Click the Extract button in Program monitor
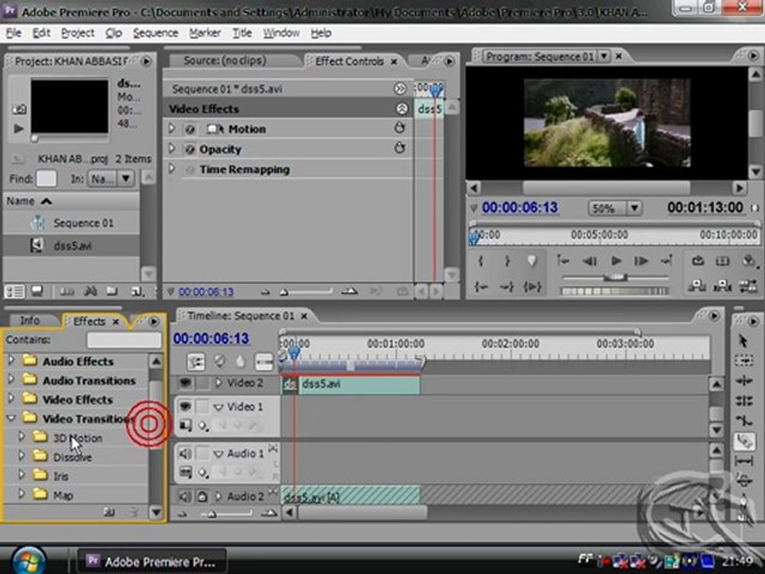 click(722, 286)
